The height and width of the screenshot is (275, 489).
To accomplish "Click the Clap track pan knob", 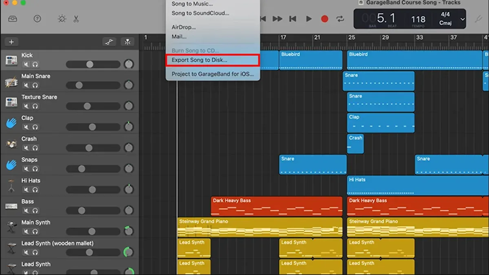I will 129,127.
